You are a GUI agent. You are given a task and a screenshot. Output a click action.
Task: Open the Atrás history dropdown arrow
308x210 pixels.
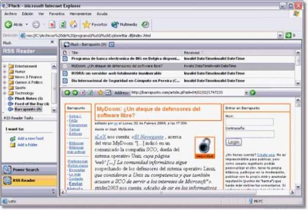pyautogui.click(x=27, y=24)
